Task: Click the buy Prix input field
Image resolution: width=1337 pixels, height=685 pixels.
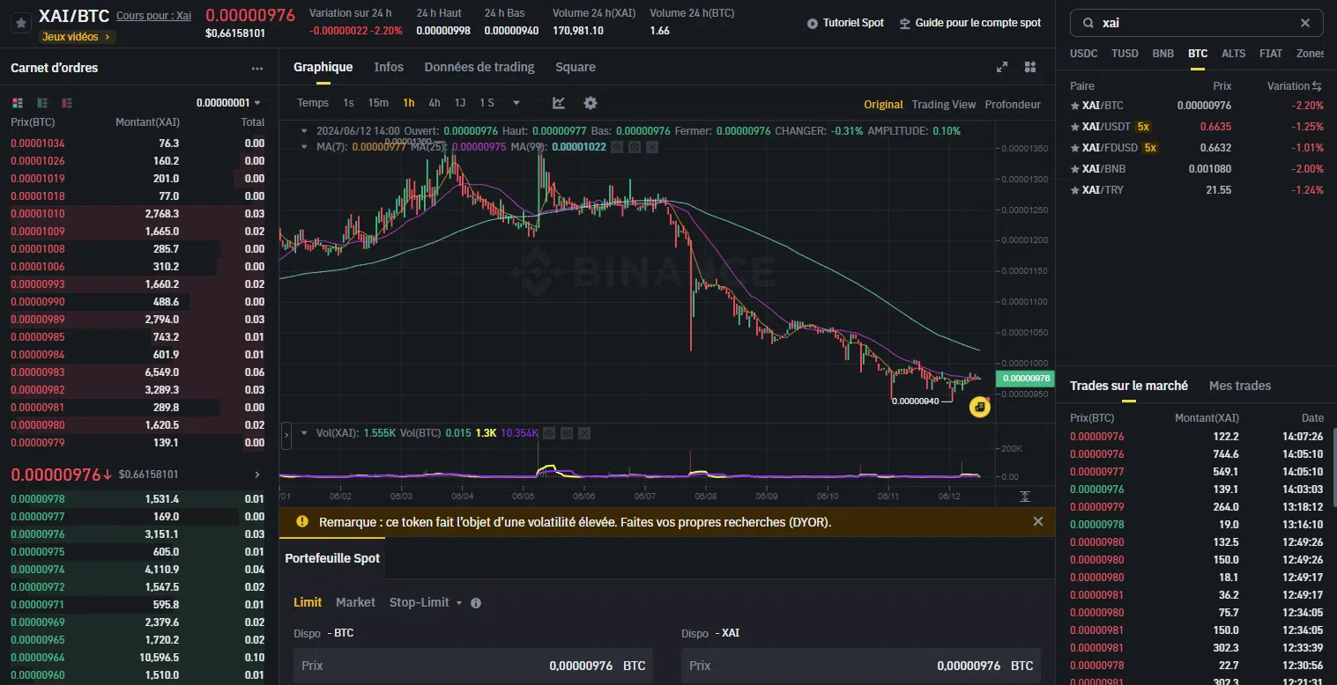Action: (473, 666)
